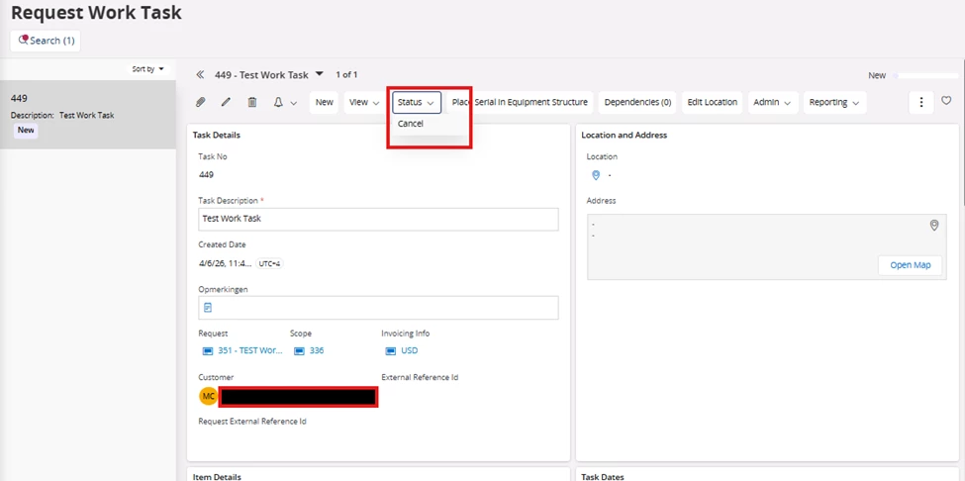The image size is (965, 481).
Task: Click the Created Date value 4/6/26
Action: click(226, 263)
